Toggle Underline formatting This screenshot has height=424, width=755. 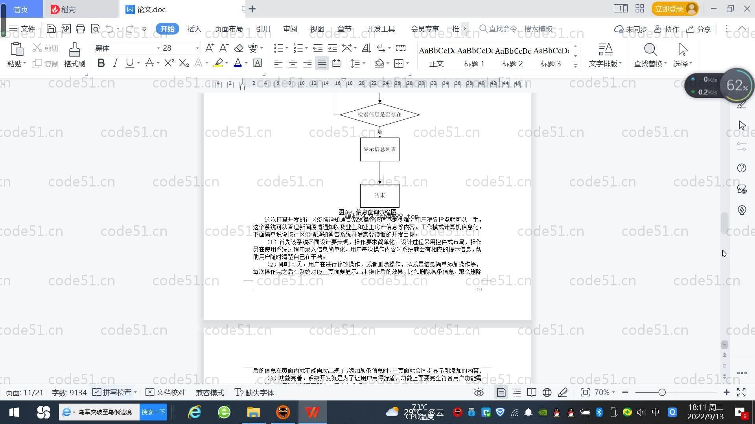[129, 63]
